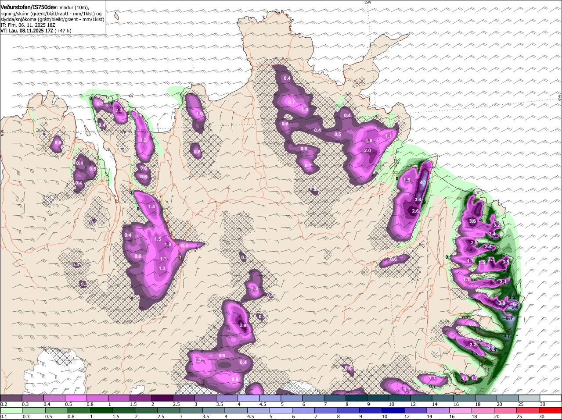Click the 3.9 precipitation value on map

click(x=502, y=303)
